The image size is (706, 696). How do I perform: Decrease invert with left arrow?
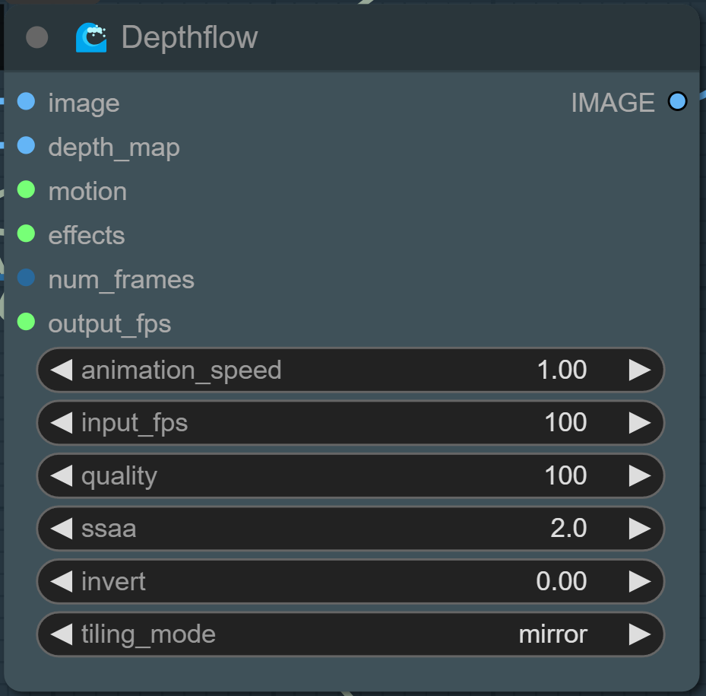point(62,581)
